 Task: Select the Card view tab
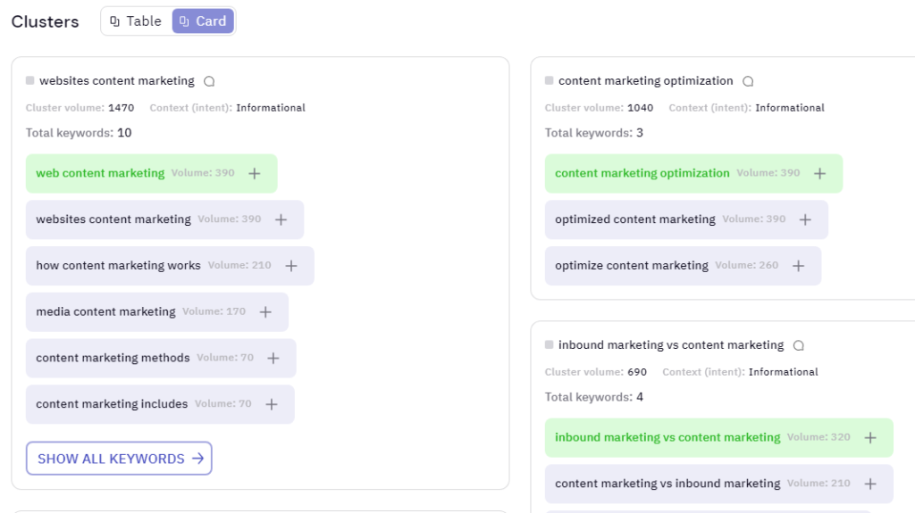203,21
